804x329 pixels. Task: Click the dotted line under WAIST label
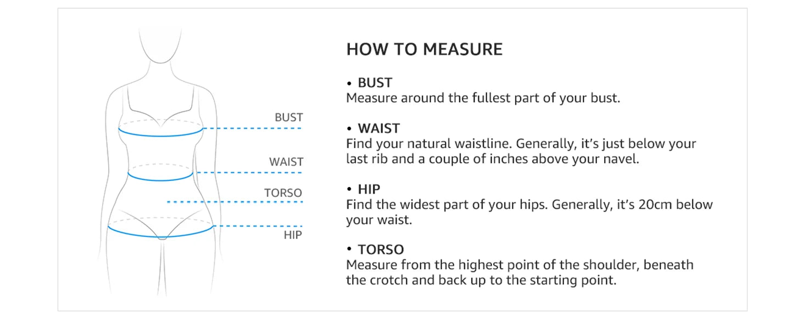point(248,173)
